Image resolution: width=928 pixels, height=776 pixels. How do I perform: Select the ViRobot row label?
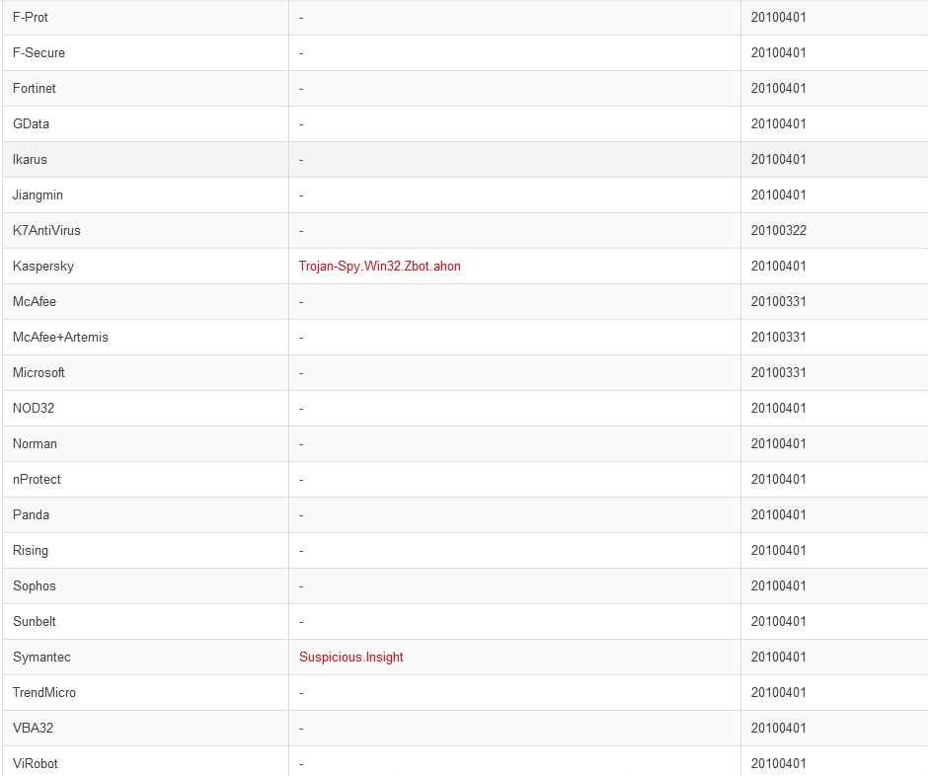[35, 763]
